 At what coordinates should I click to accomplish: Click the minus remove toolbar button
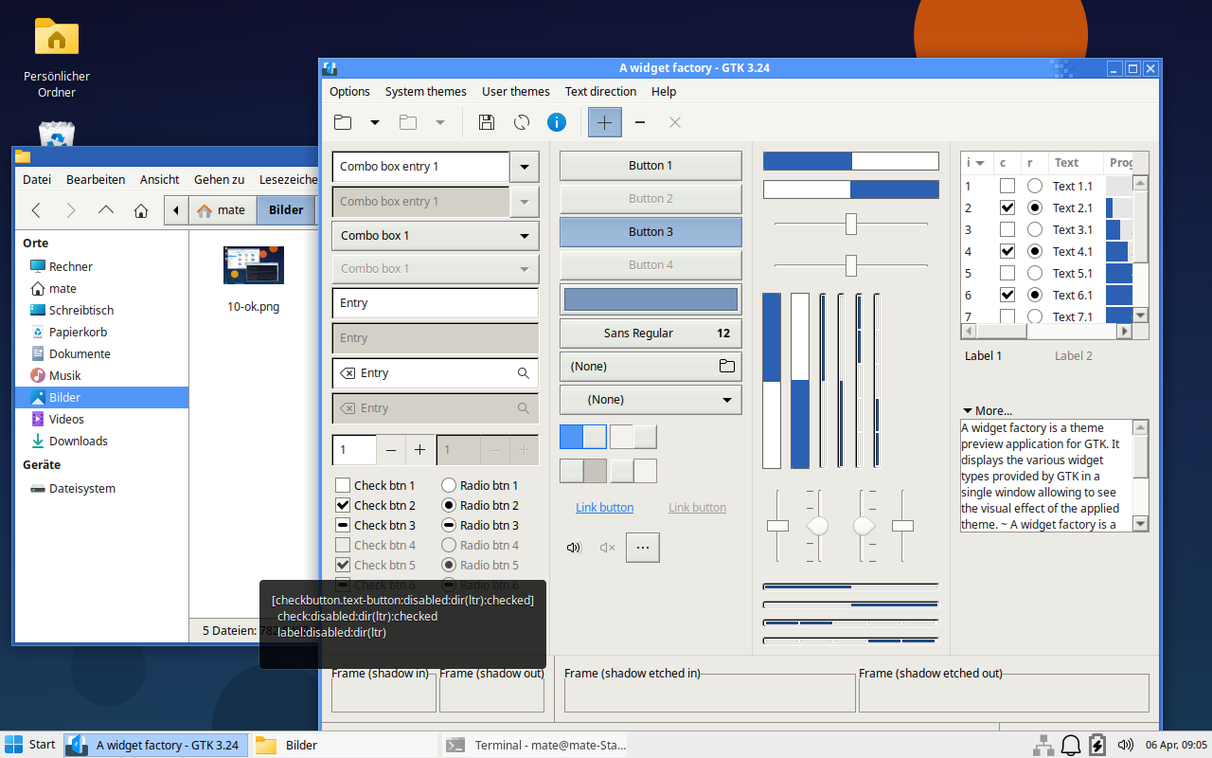coord(640,122)
